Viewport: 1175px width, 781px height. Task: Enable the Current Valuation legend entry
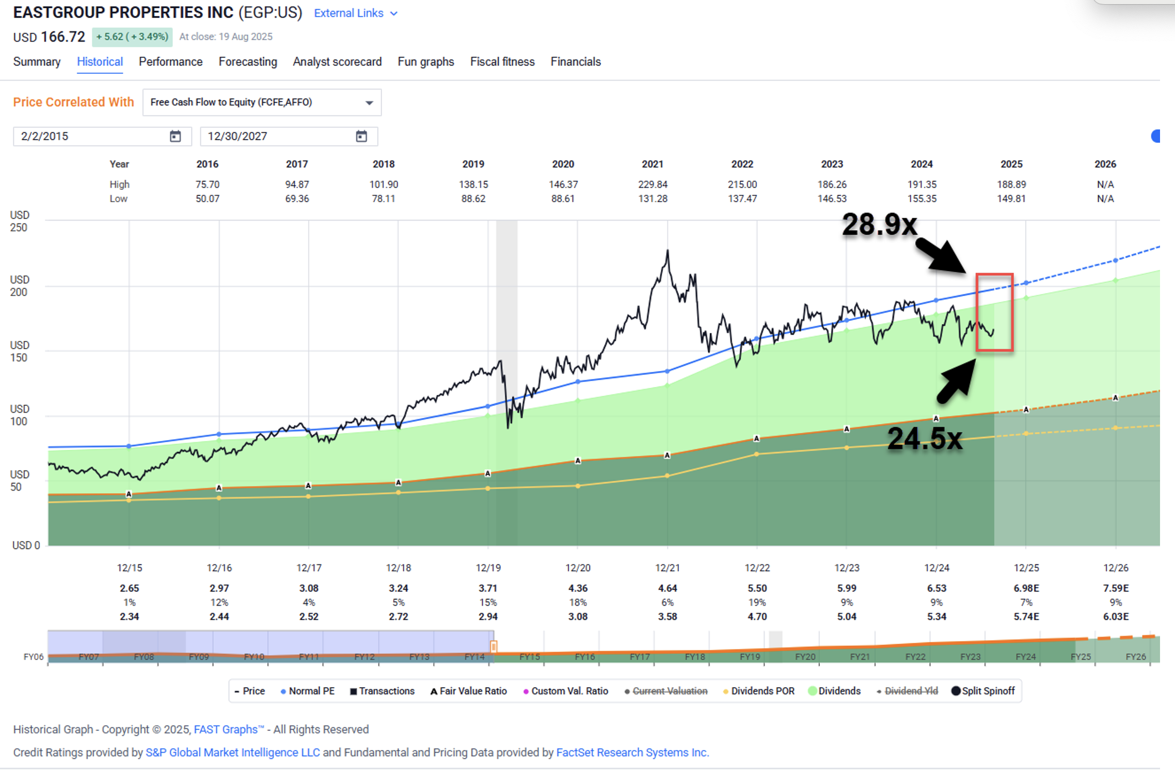[665, 691]
